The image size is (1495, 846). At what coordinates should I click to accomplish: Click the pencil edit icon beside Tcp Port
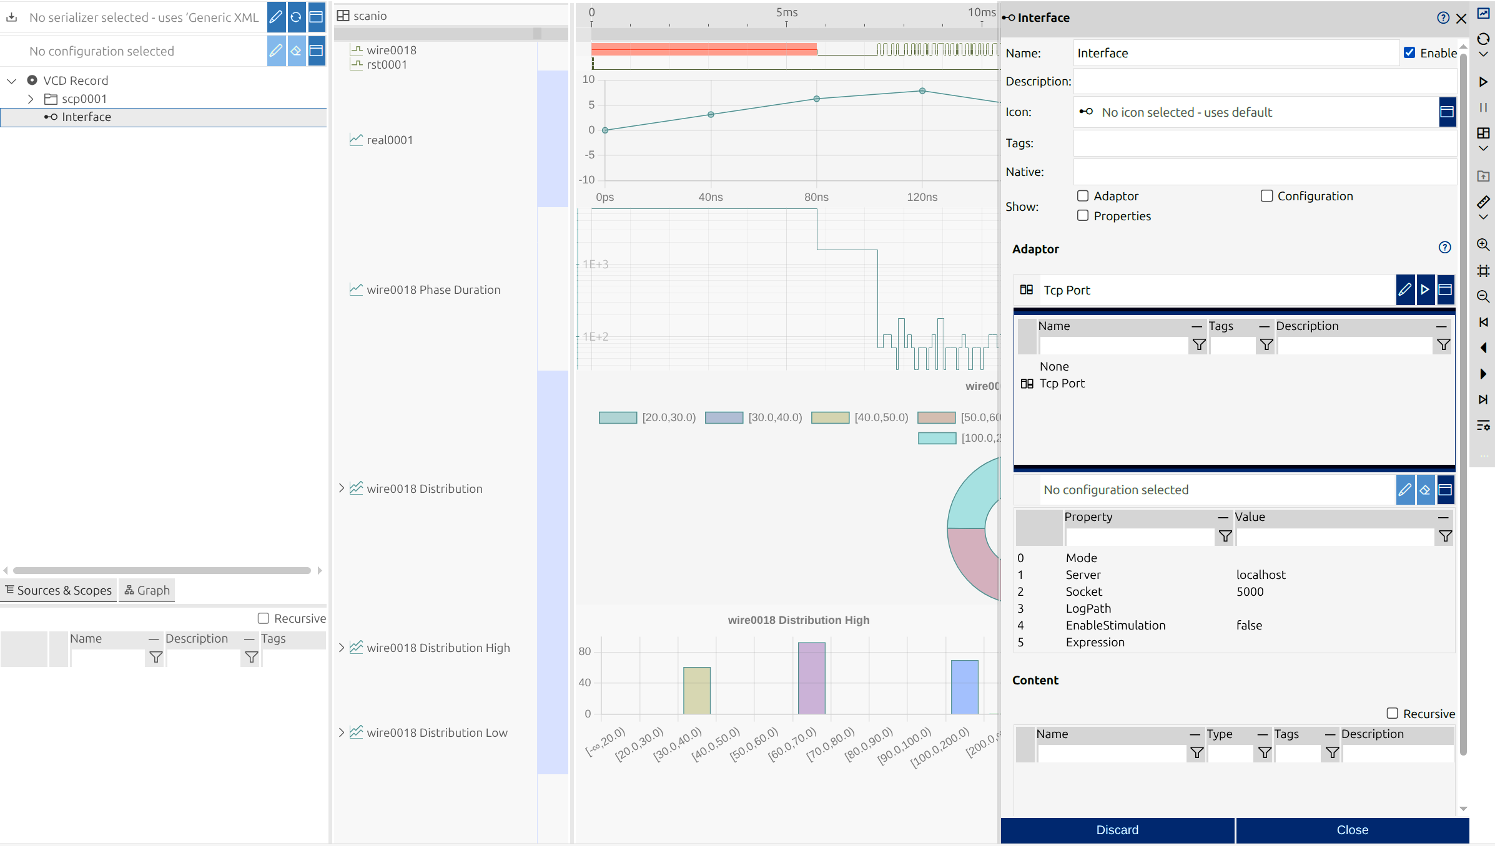1405,289
